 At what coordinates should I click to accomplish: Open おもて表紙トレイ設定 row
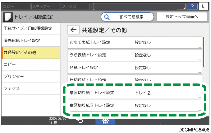click(135, 42)
